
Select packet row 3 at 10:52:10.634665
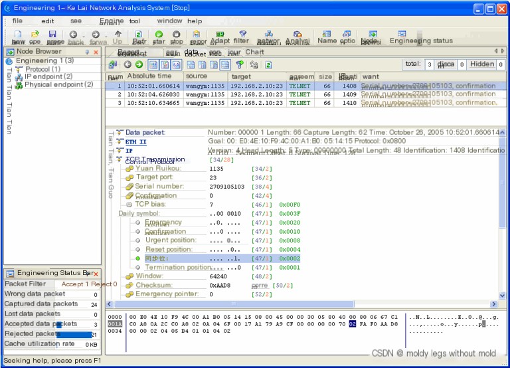click(305, 103)
